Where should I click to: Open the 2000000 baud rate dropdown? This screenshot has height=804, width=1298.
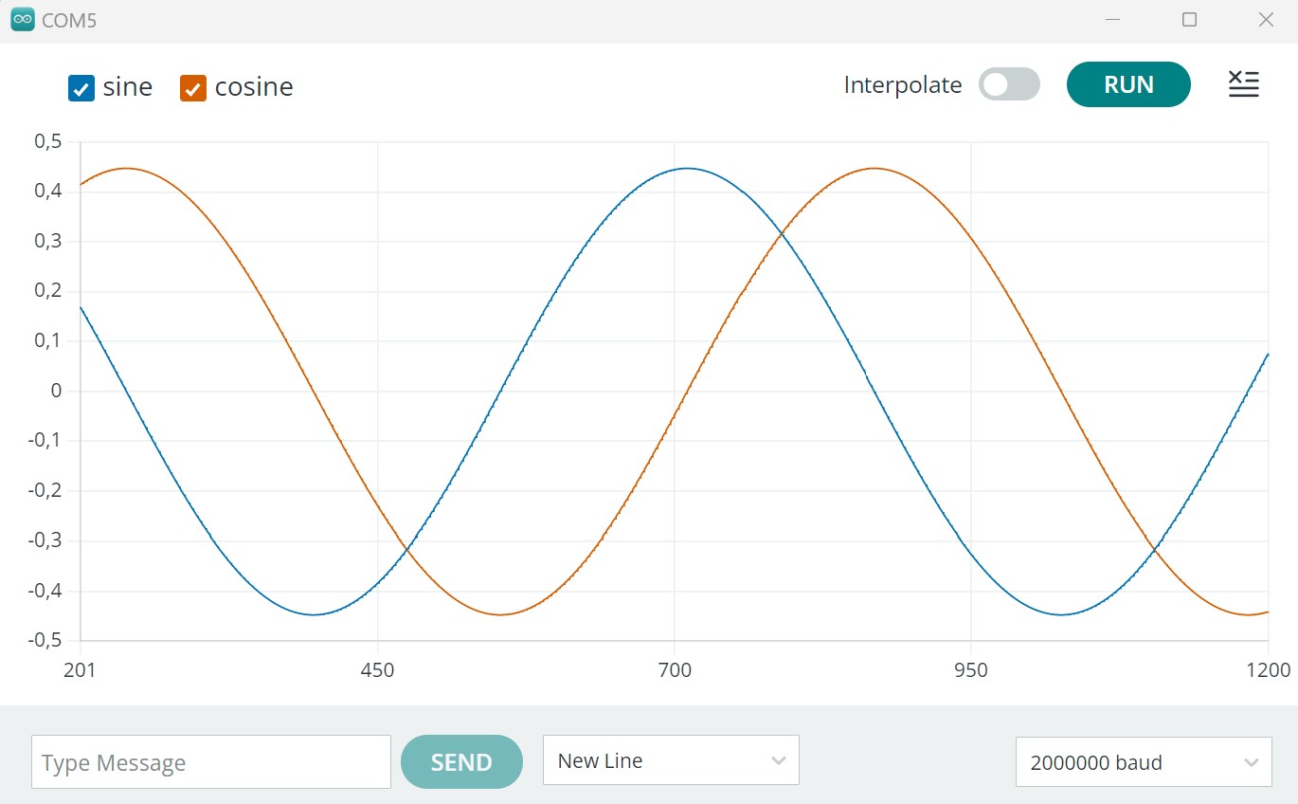coord(1144,762)
